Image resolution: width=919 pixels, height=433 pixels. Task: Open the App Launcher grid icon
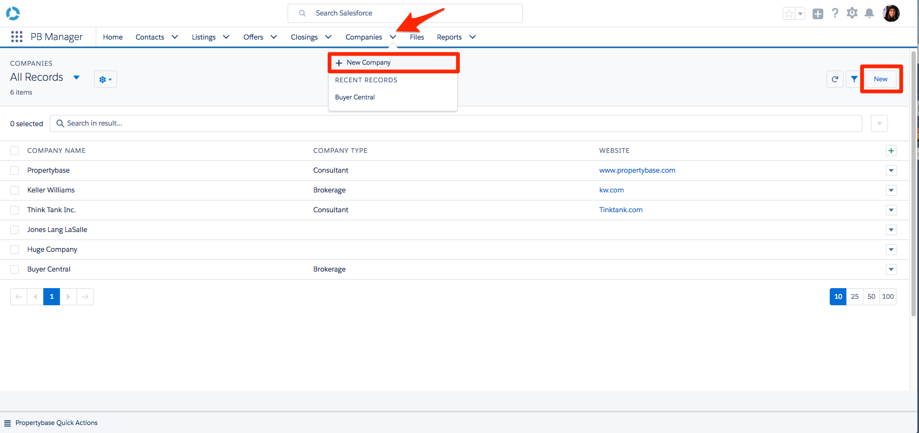[x=17, y=36]
